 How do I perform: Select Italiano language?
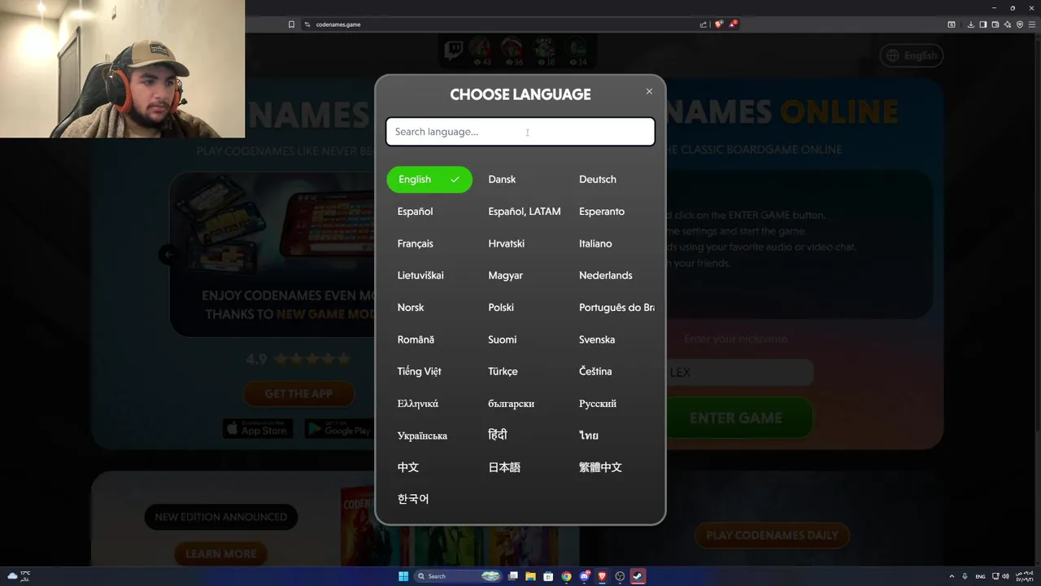pos(595,243)
